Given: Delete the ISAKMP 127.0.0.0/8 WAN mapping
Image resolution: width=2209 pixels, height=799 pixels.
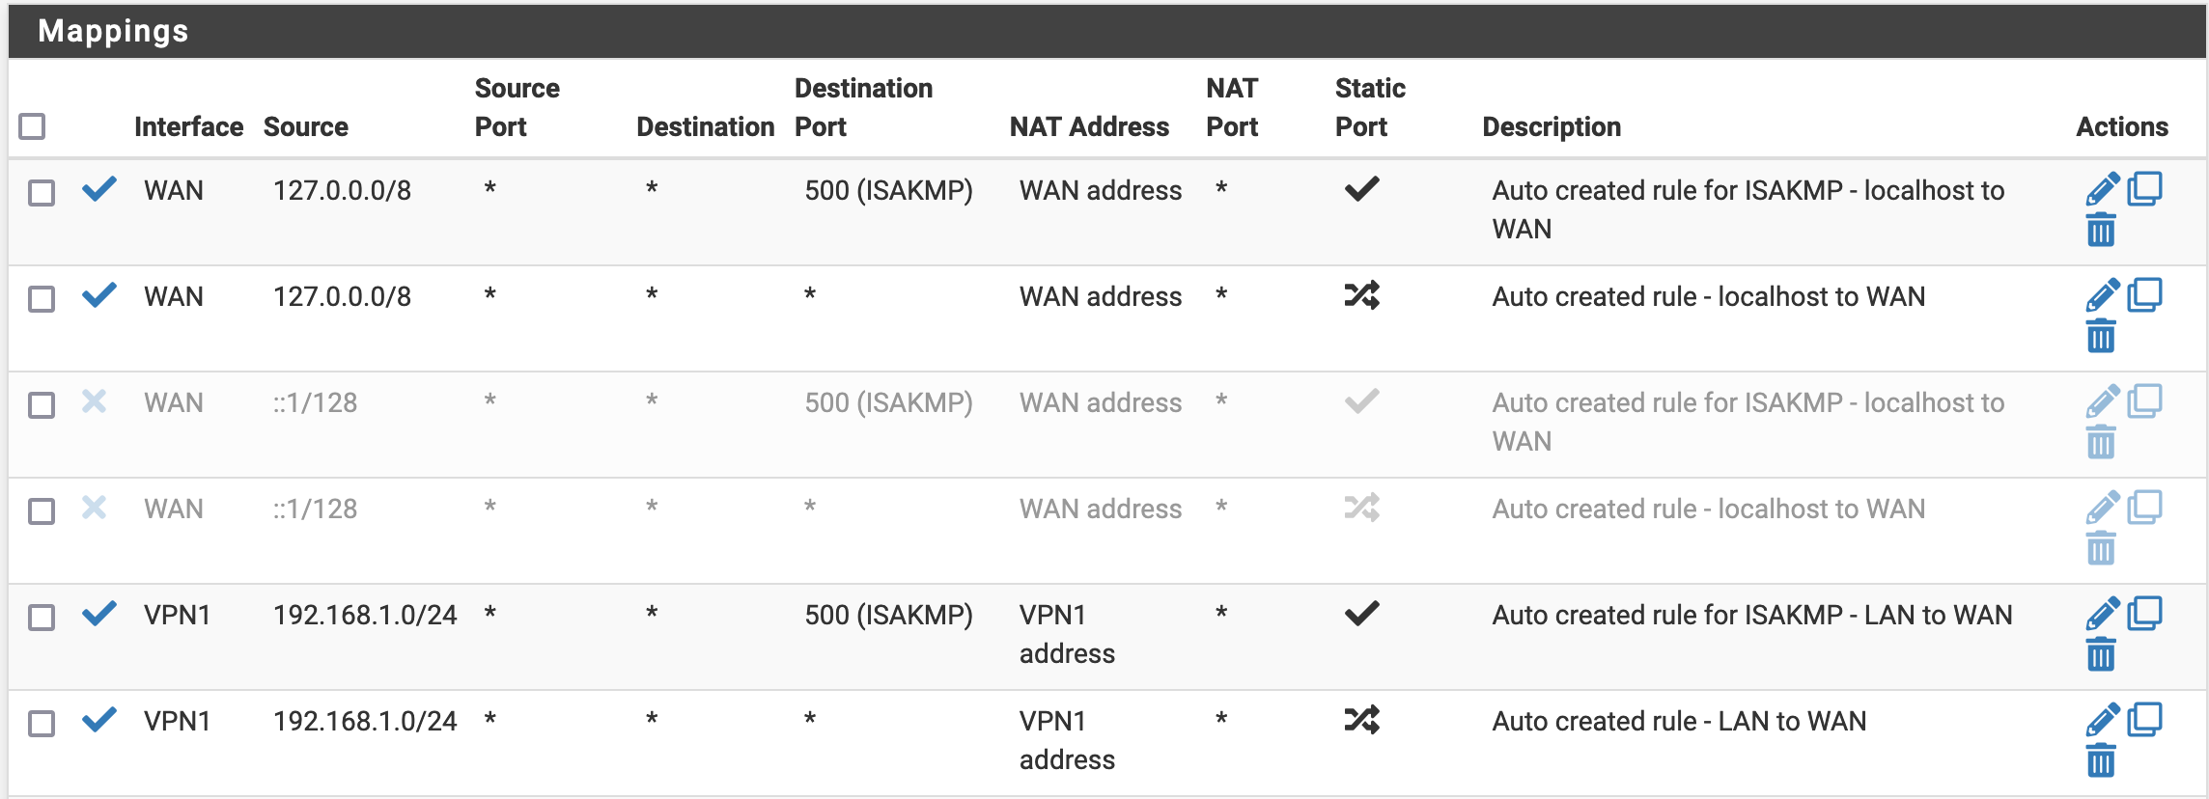Looking at the screenshot, I should click(2101, 232).
